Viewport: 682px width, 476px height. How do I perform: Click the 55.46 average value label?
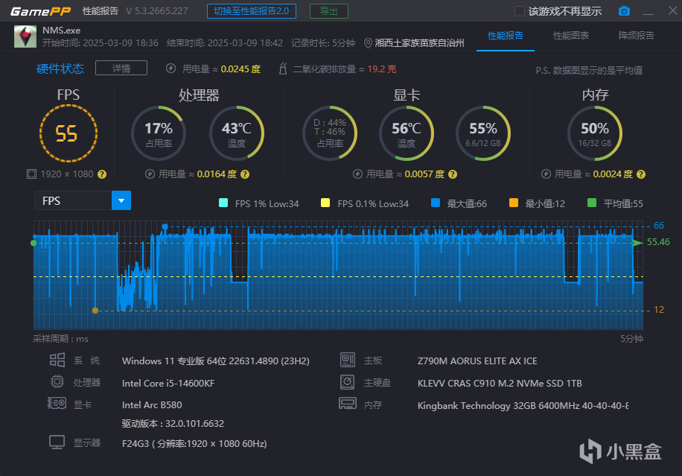click(658, 242)
